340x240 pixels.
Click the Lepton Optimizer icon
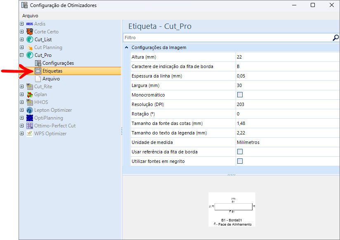[x=29, y=110]
